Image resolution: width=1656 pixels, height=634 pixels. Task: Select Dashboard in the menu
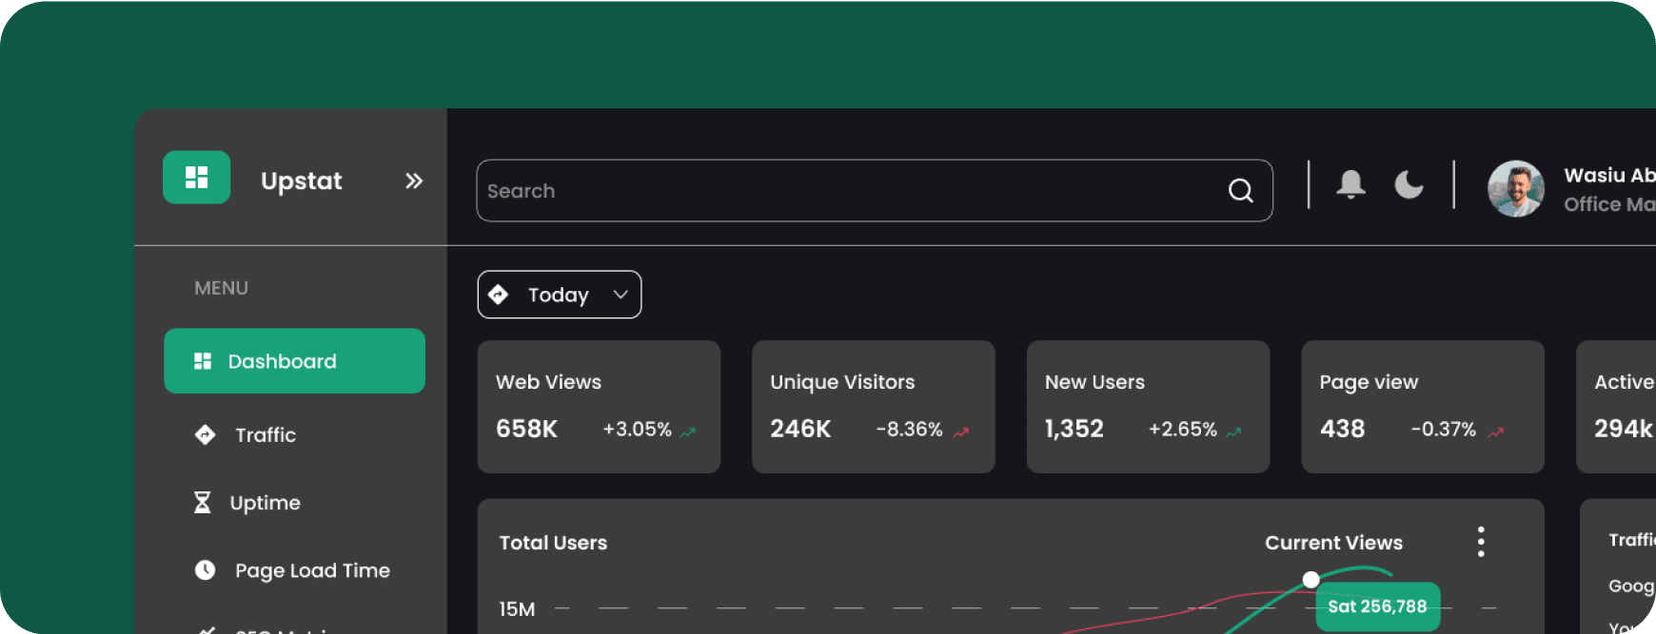tap(294, 361)
